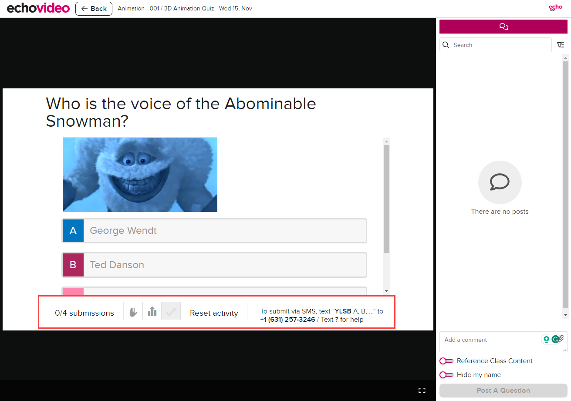The width and height of the screenshot is (571, 401).
Task: Click the quiz question heading text
Action: [x=181, y=112]
